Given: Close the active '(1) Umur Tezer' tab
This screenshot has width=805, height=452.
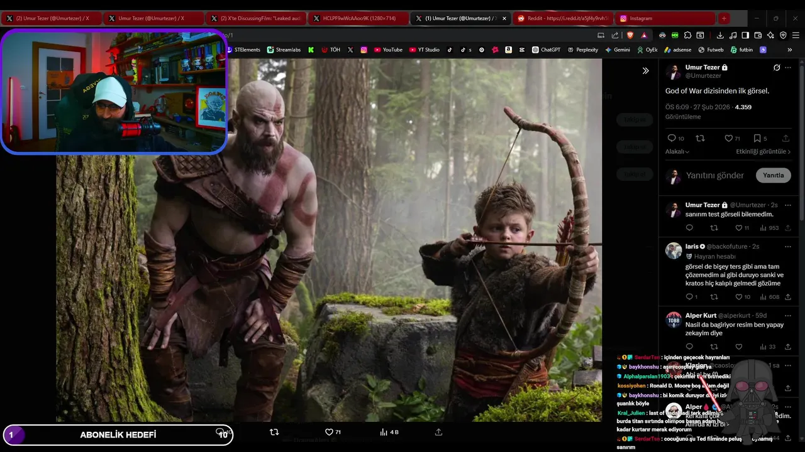Looking at the screenshot, I should [504, 18].
